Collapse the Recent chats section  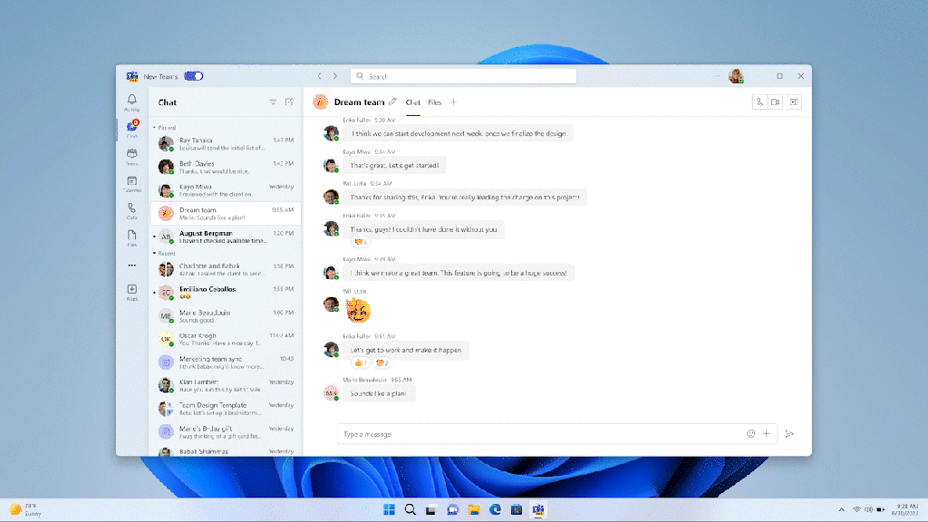154,254
